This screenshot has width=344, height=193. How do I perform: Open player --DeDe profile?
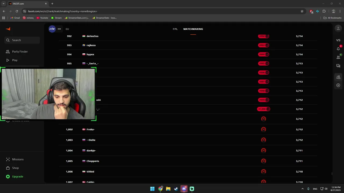[x=91, y=140]
